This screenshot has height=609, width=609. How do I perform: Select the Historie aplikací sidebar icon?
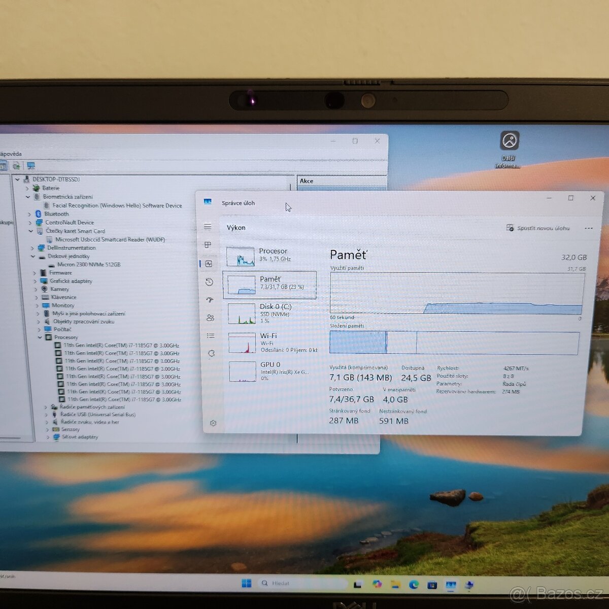(208, 282)
